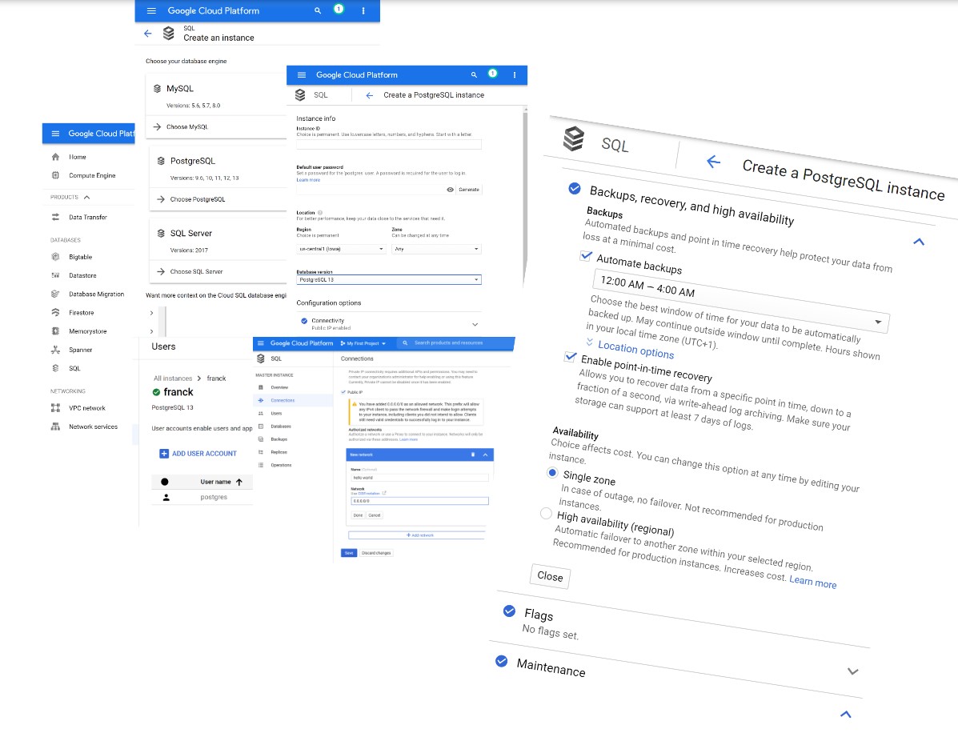Open Backups in the Master Instance sidebar
958x733 pixels.
coord(279,439)
